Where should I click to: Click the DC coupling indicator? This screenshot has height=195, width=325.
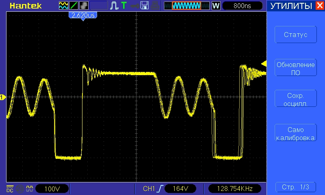10,188
